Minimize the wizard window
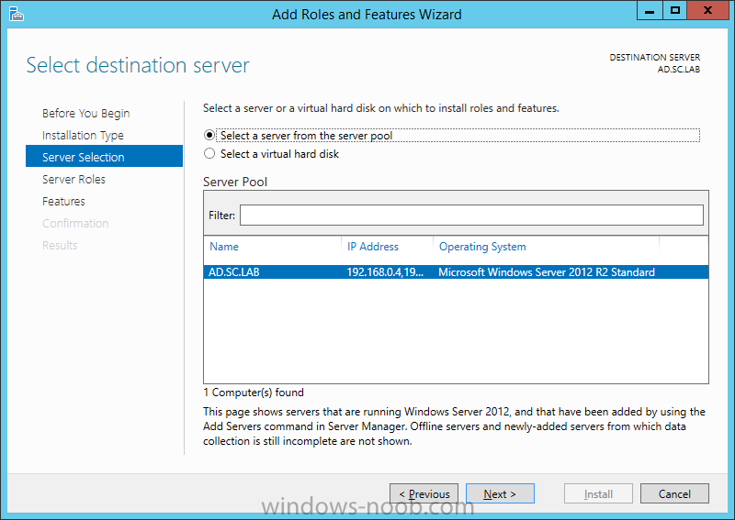This screenshot has width=735, height=520. [x=650, y=10]
